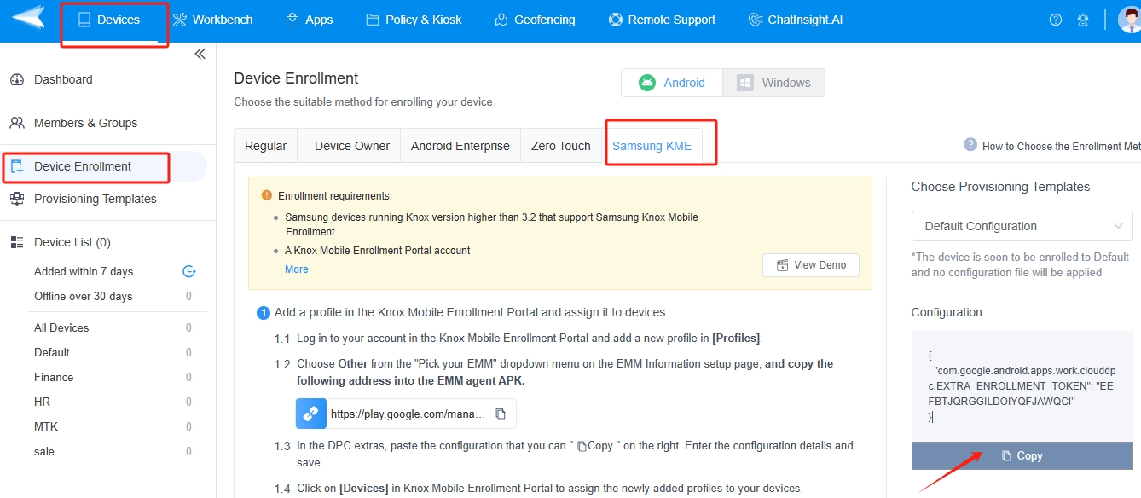Open the user avatar menu
This screenshot has width=1141, height=498.
click(1130, 20)
